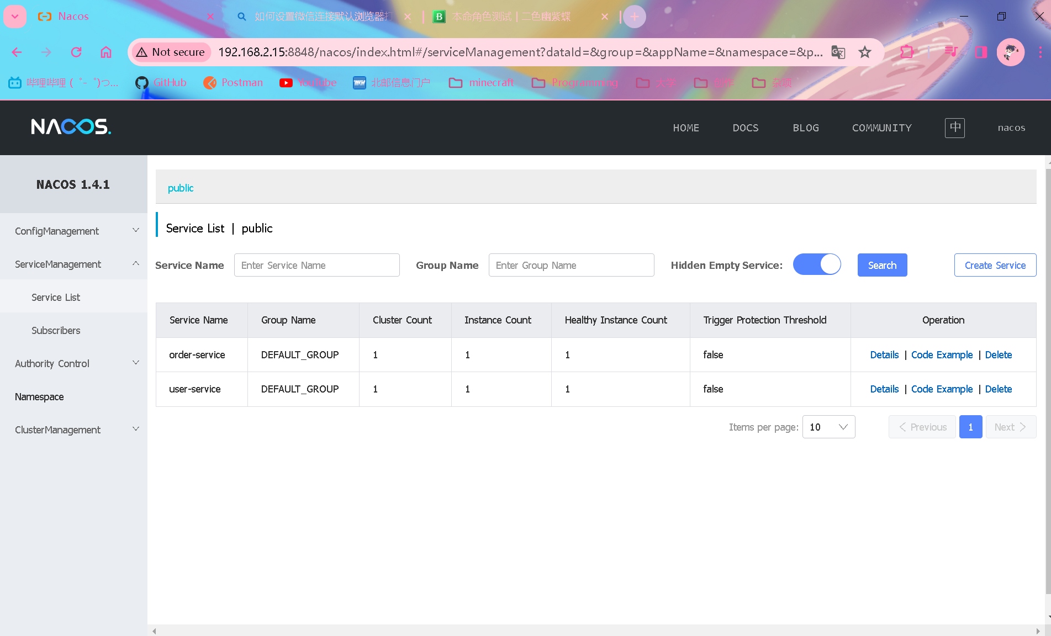This screenshot has height=636, width=1051.
Task: Go back to the previous page
Action: point(17,52)
